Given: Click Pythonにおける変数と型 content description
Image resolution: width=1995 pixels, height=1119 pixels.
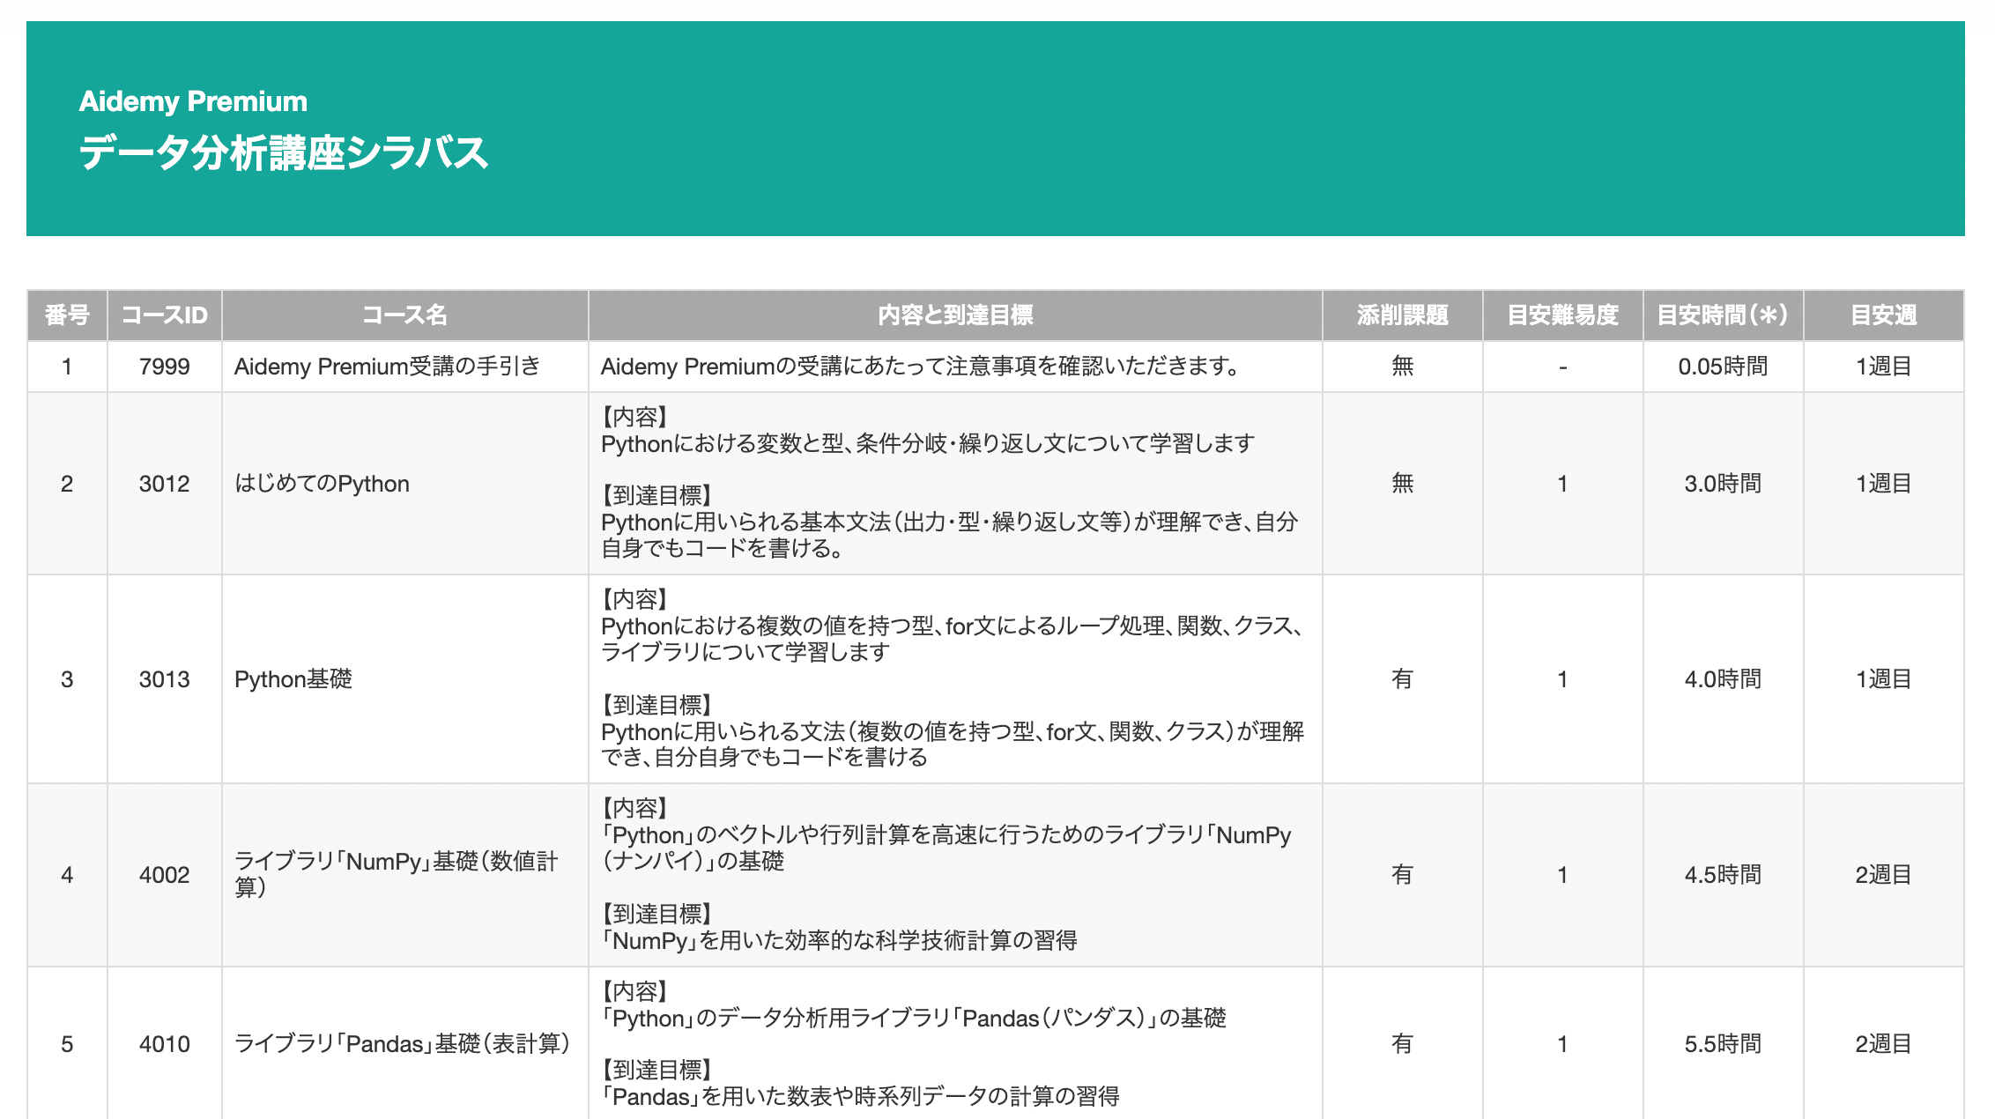Looking at the screenshot, I should click(928, 444).
